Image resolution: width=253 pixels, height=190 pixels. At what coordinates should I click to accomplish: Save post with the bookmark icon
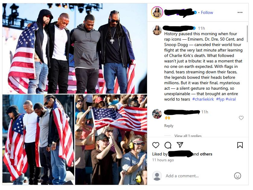coord(240,145)
